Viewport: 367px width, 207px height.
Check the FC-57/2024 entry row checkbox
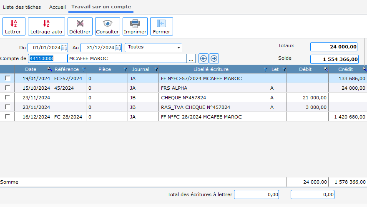click(8, 78)
